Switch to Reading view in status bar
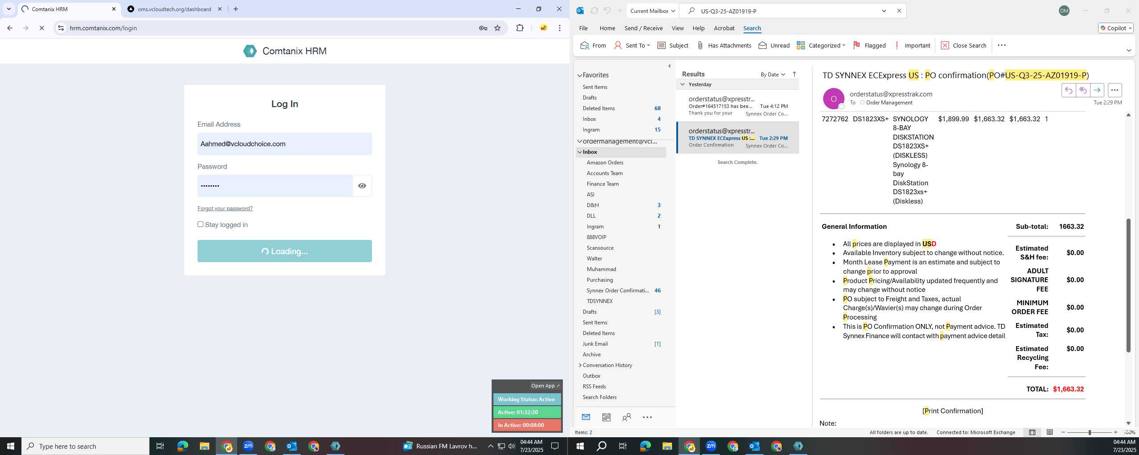This screenshot has height=455, width=1139. pyautogui.click(x=1050, y=432)
